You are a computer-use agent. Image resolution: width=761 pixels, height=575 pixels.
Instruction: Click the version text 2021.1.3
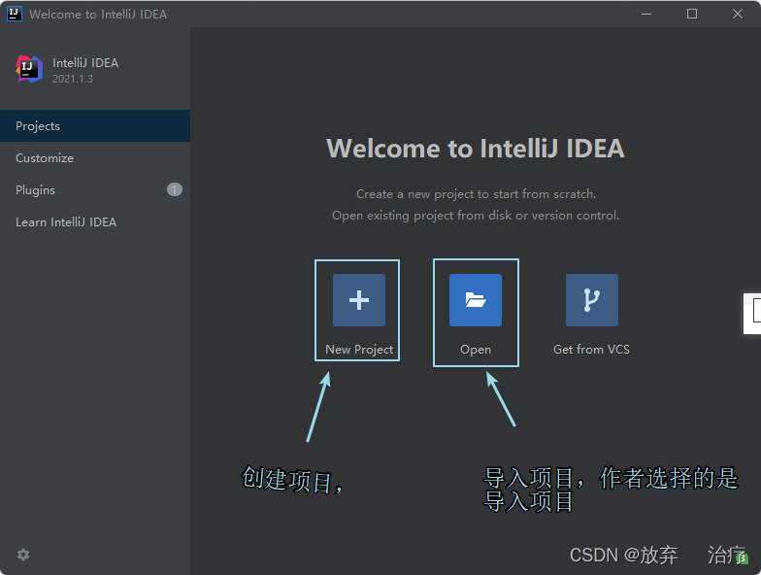pos(73,79)
